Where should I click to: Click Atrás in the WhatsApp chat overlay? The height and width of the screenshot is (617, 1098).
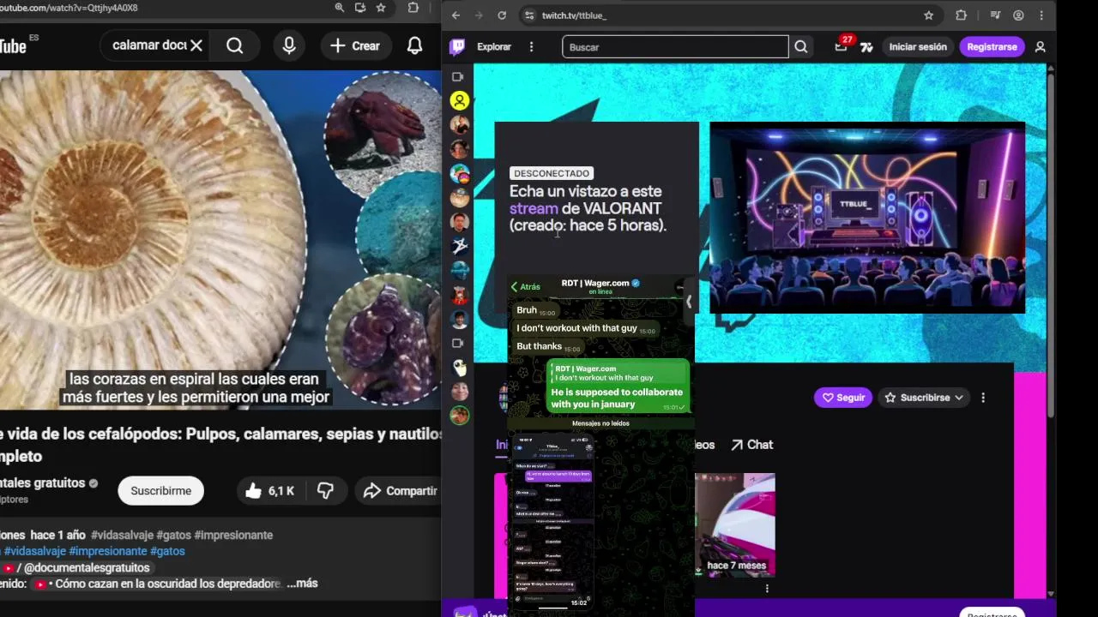pyautogui.click(x=526, y=287)
